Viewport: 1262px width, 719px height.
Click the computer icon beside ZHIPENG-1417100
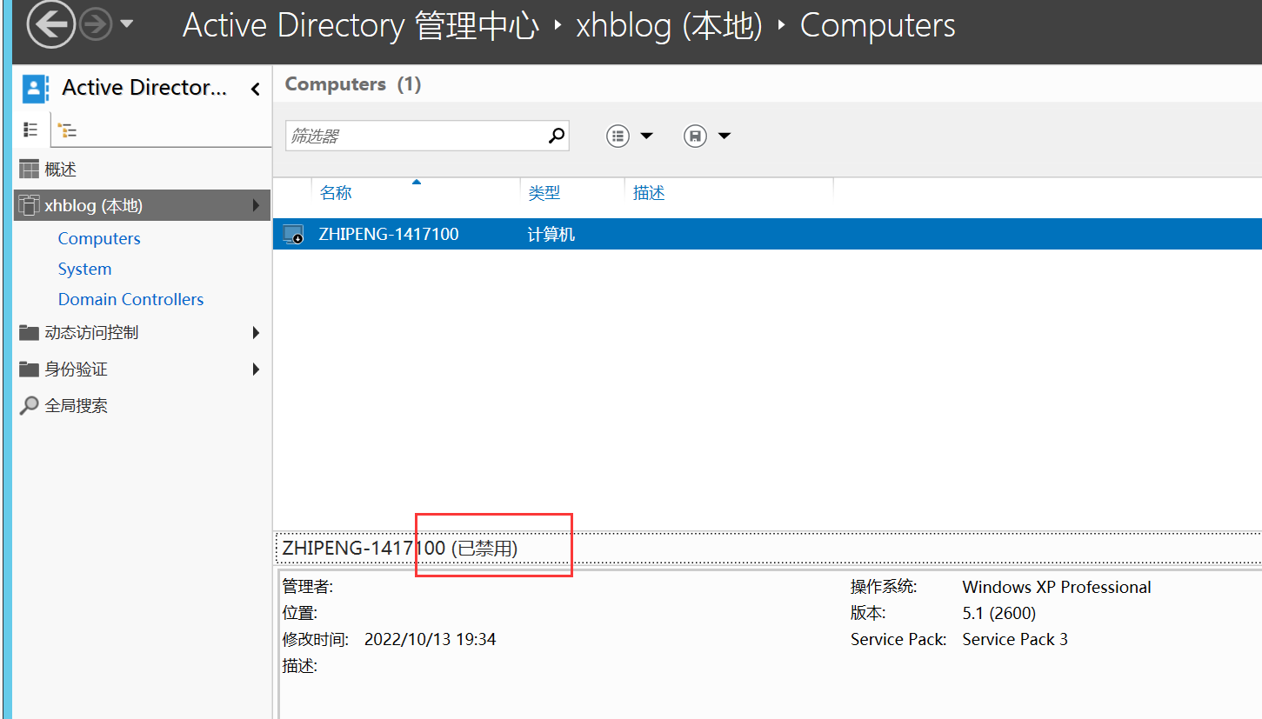[291, 233]
